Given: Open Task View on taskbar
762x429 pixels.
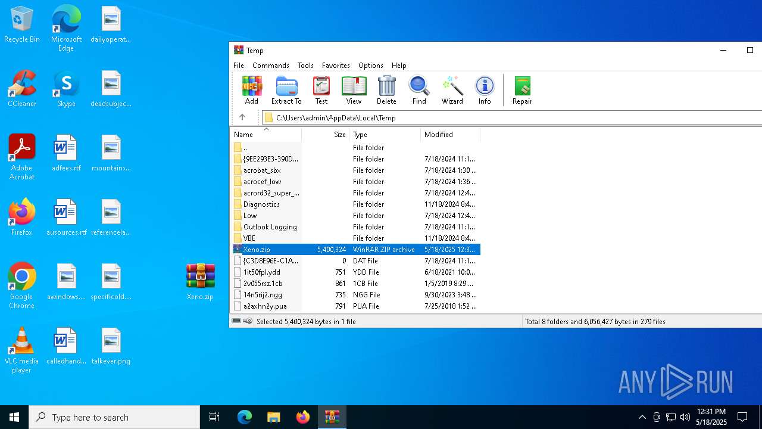Looking at the screenshot, I should [214, 417].
